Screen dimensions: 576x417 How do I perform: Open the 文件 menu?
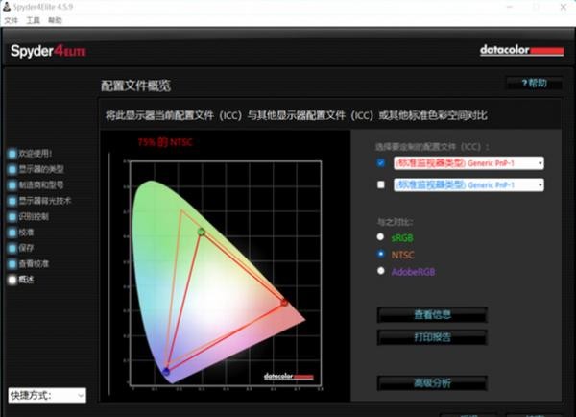pos(11,20)
